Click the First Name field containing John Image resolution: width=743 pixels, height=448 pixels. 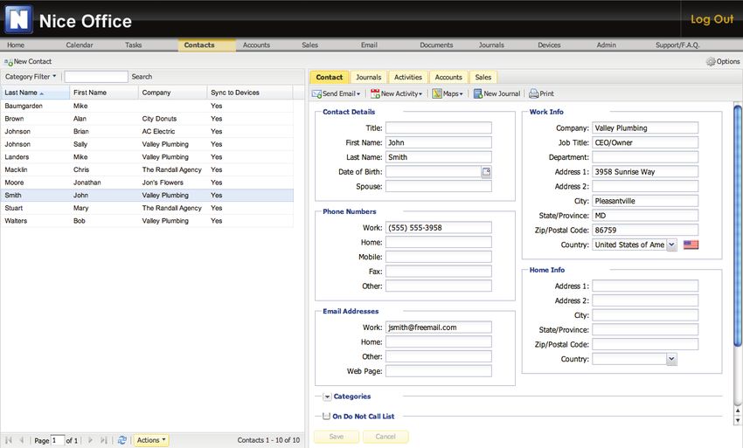pos(438,142)
